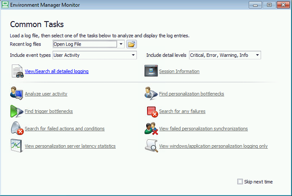The width and height of the screenshot is (292, 196).
Task: Click the View/Search detailed logging binoculars icon
Action: (x=18, y=71)
